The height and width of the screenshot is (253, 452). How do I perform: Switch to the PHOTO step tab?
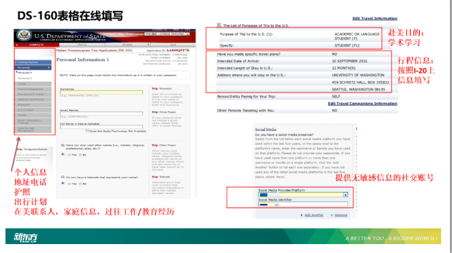(x=82, y=45)
